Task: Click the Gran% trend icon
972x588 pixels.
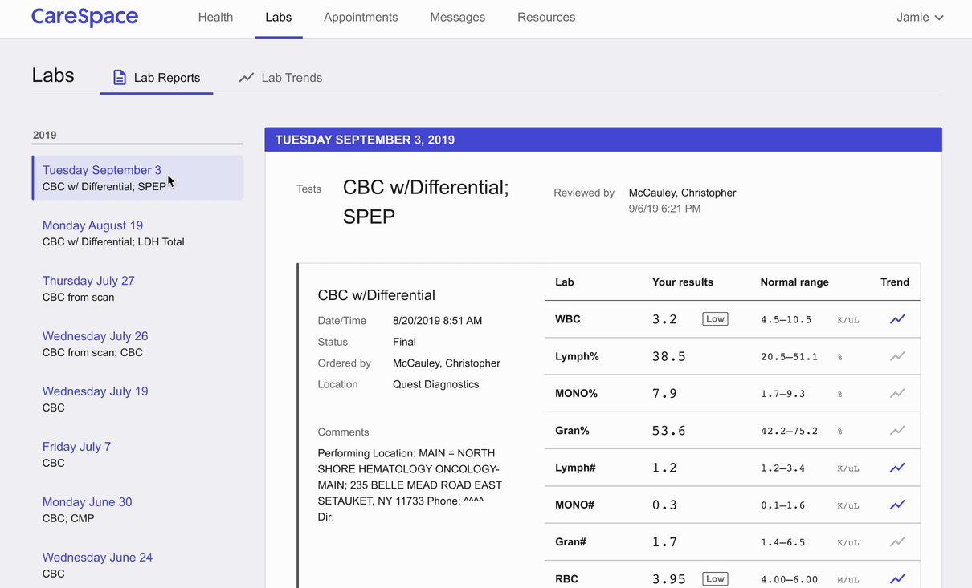Action: point(897,431)
